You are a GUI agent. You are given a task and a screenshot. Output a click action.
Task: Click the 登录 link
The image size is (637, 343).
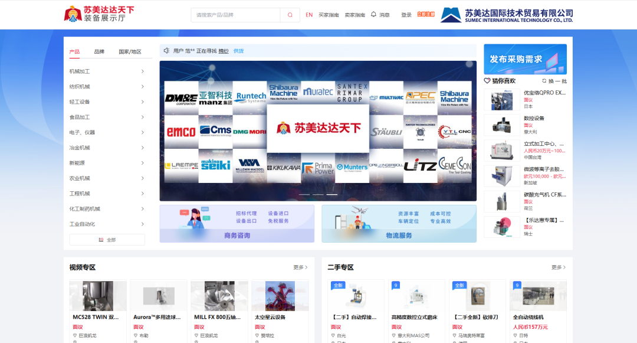pyautogui.click(x=406, y=15)
